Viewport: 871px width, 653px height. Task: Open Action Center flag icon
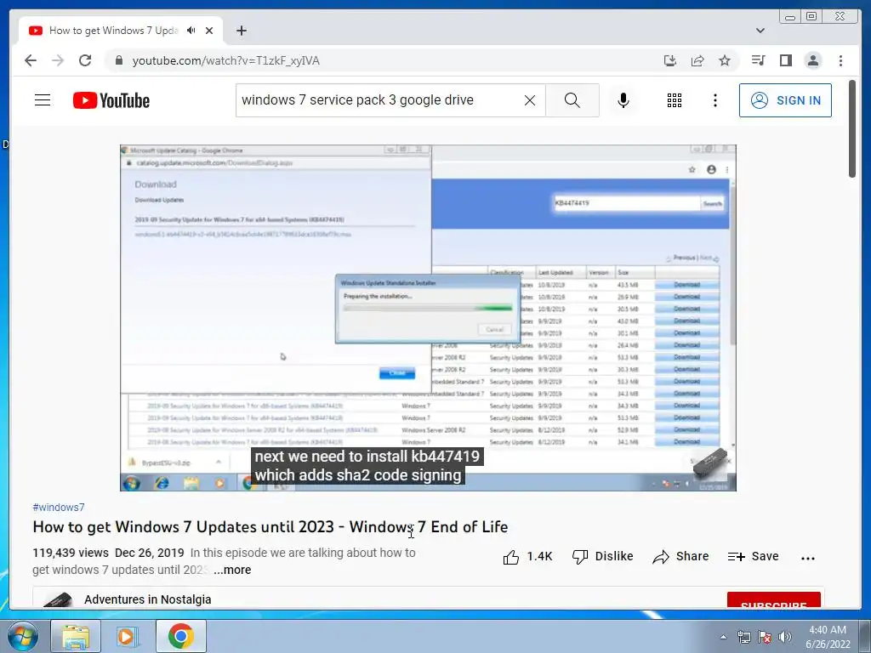point(765,637)
